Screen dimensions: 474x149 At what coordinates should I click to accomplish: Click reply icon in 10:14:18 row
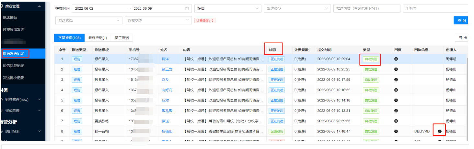click(x=396, y=101)
